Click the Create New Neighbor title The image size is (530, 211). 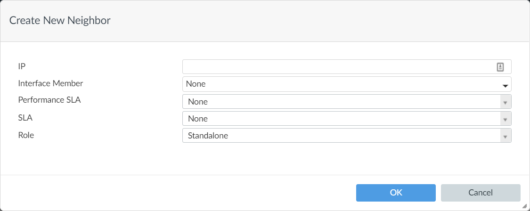click(x=60, y=20)
